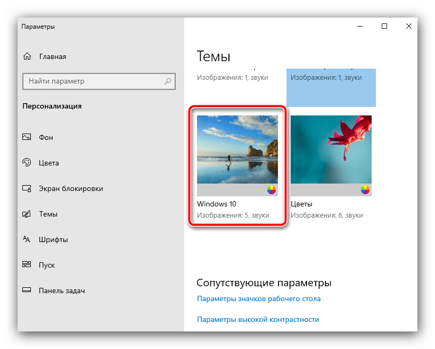Click the color wheel on Windows 10 theme
This screenshot has width=435, height=349.
coord(272,190)
